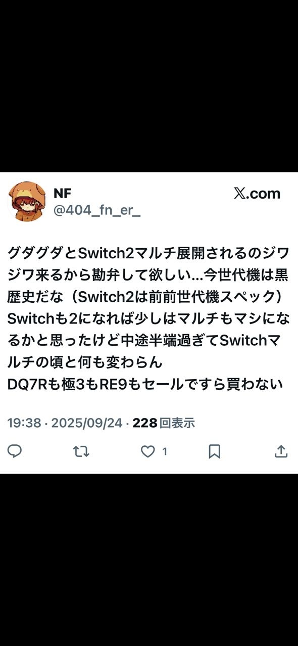Bookmark this post with the bookmark icon

(x=215, y=451)
